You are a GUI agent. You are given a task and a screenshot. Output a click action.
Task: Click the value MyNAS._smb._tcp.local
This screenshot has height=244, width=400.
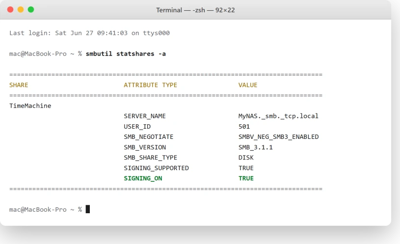click(278, 116)
